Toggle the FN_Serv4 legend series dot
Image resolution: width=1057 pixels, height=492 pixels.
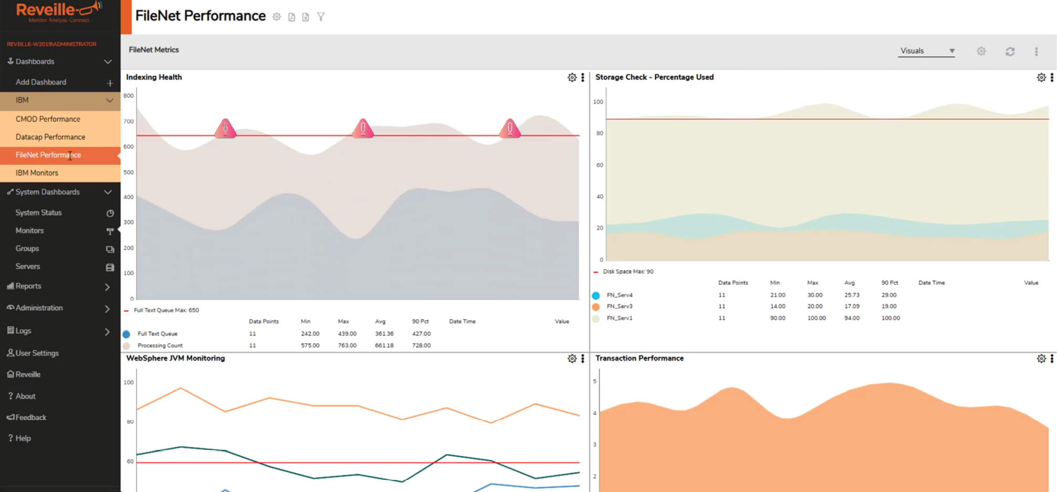pyautogui.click(x=596, y=296)
